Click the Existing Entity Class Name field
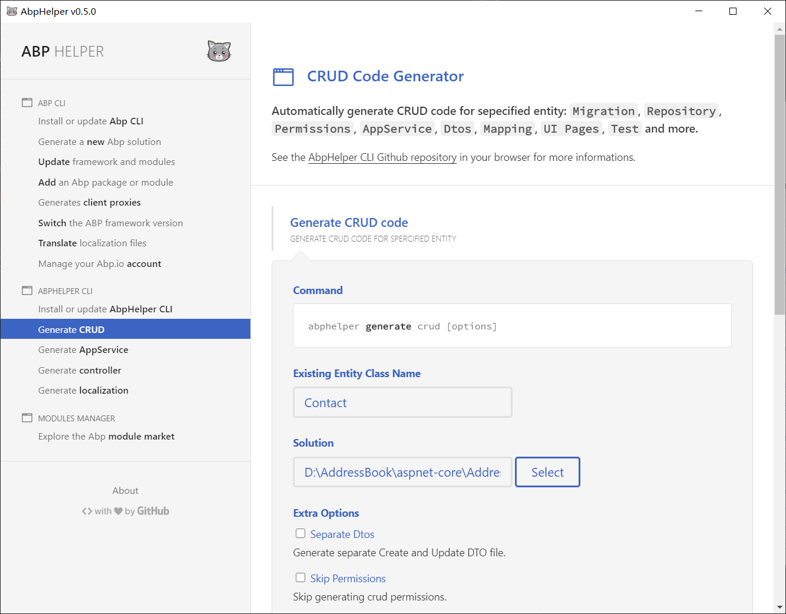This screenshot has width=786, height=614. coord(402,402)
